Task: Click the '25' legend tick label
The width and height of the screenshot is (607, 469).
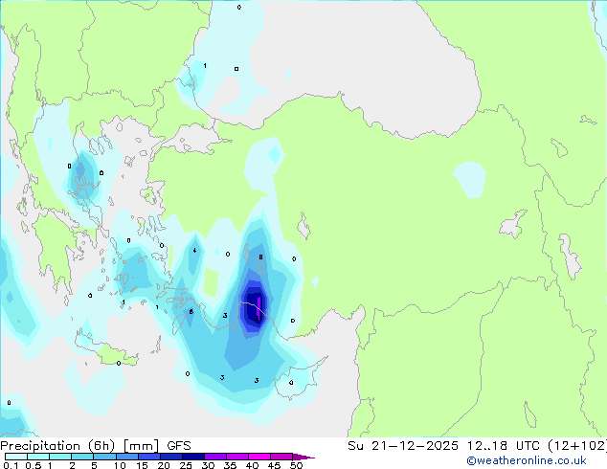Action: (x=186, y=465)
